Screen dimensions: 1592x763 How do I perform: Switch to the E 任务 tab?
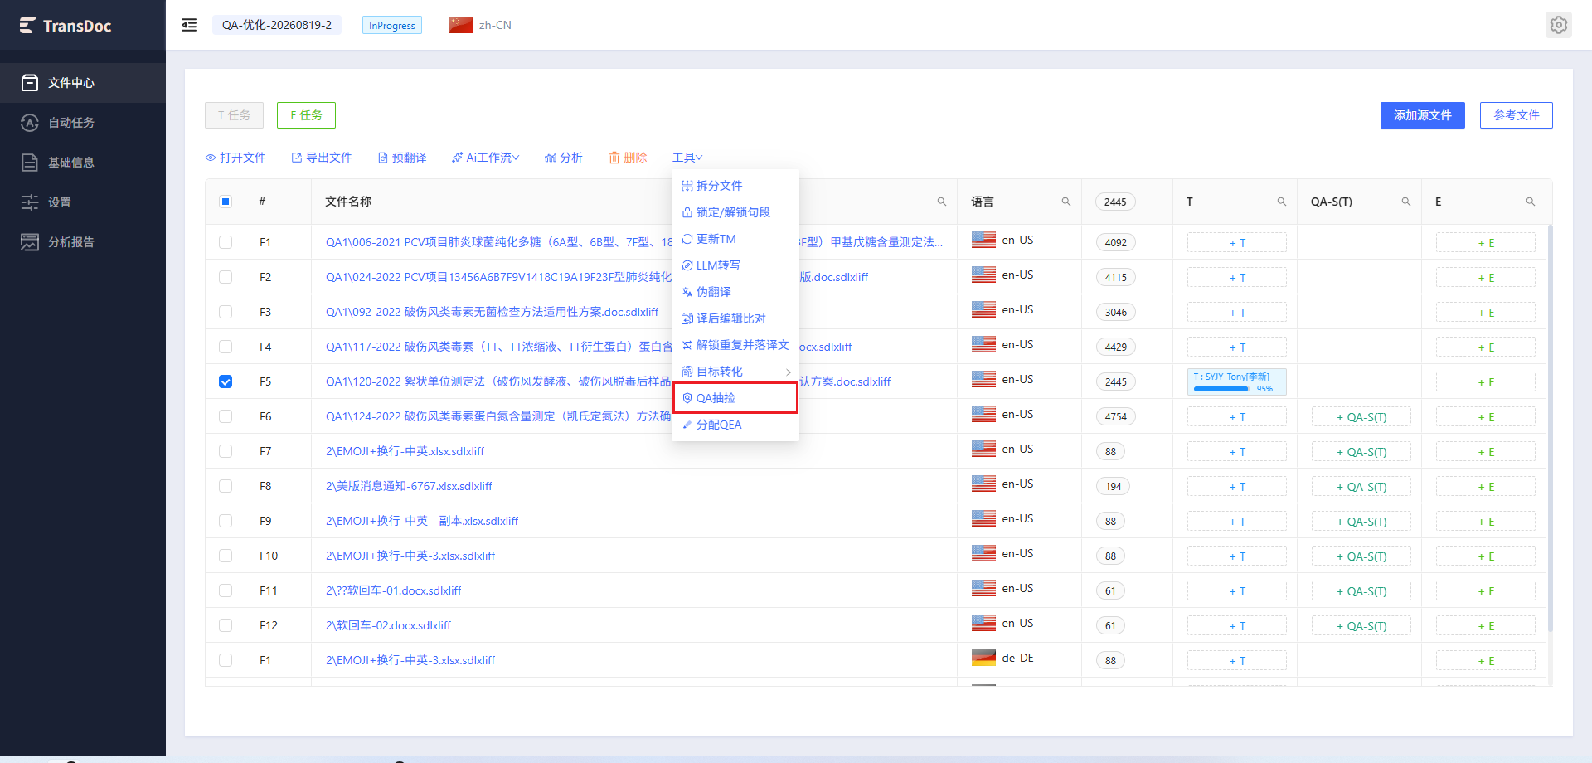306,115
